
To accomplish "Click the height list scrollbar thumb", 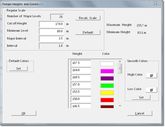I will [x=120, y=68].
